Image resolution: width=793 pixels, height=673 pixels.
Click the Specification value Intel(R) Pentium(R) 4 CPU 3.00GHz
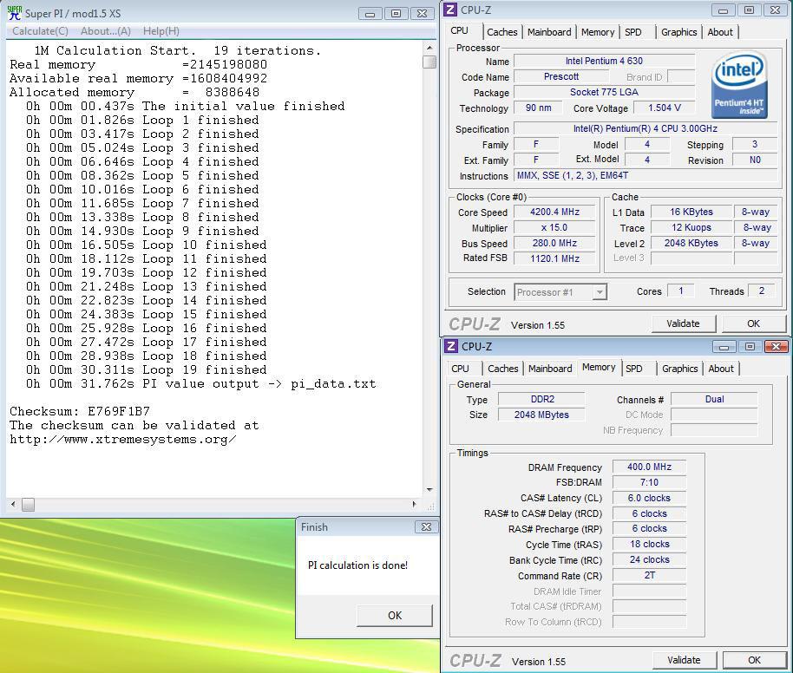click(x=646, y=129)
